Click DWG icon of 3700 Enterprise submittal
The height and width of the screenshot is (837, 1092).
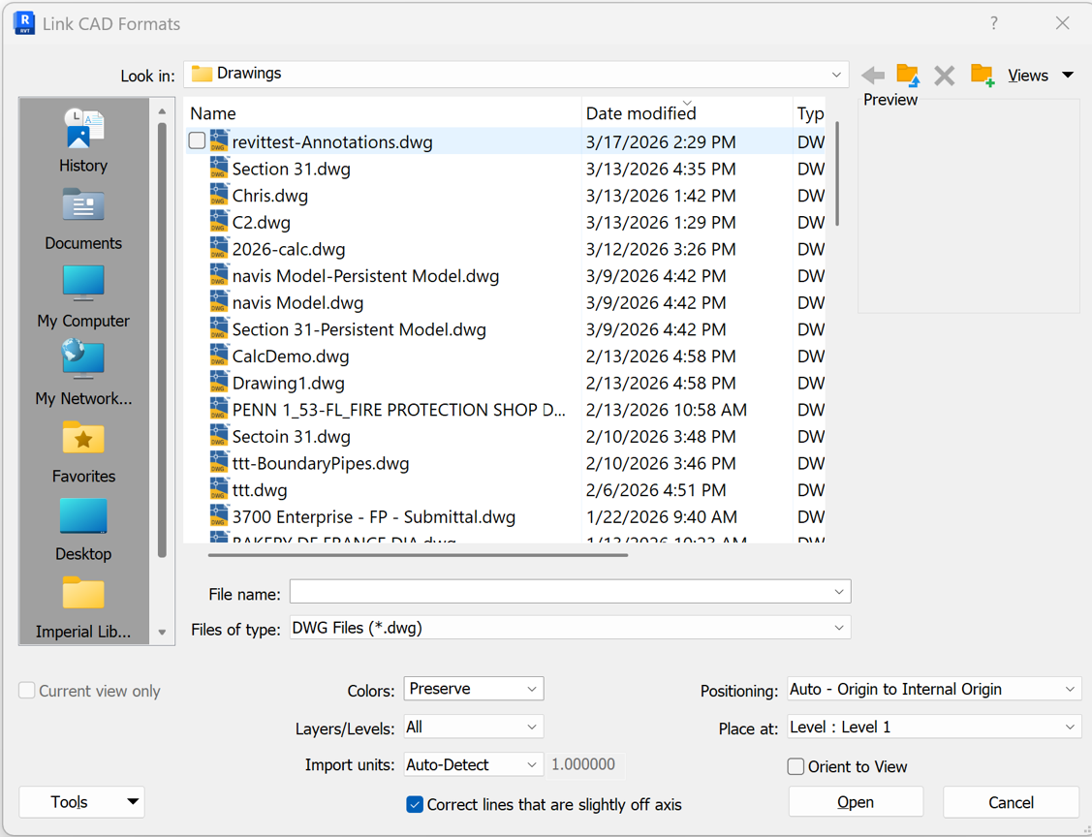[x=219, y=516]
